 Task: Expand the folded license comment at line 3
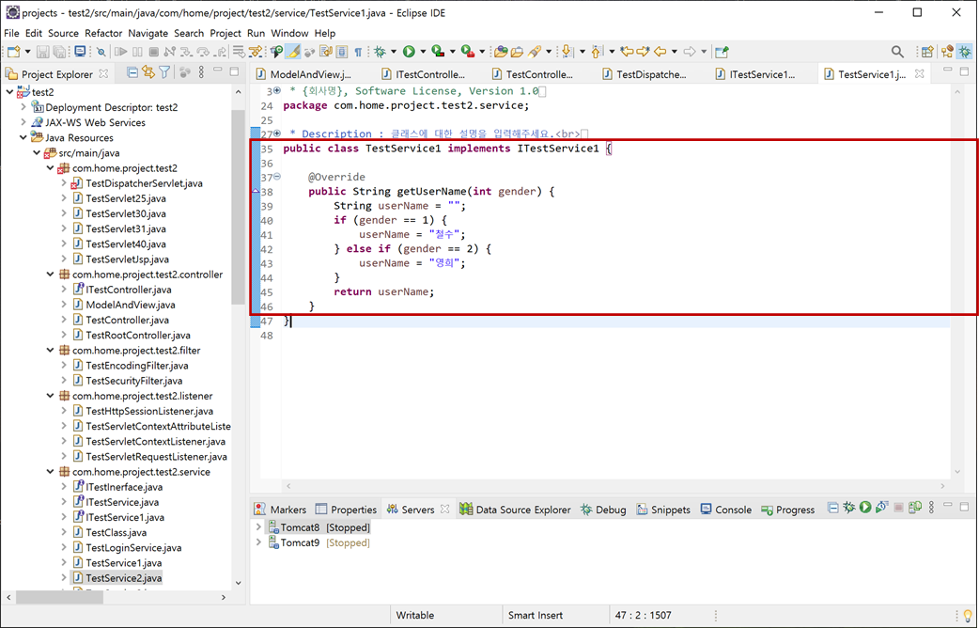pyautogui.click(x=277, y=90)
